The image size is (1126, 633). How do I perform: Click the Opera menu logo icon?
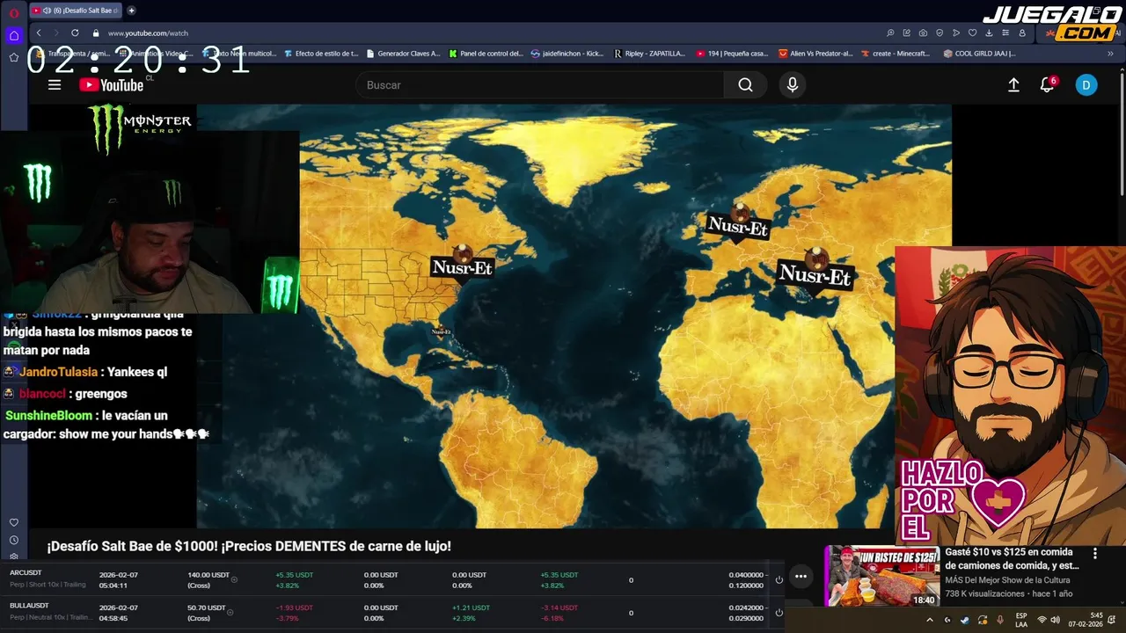13,12
